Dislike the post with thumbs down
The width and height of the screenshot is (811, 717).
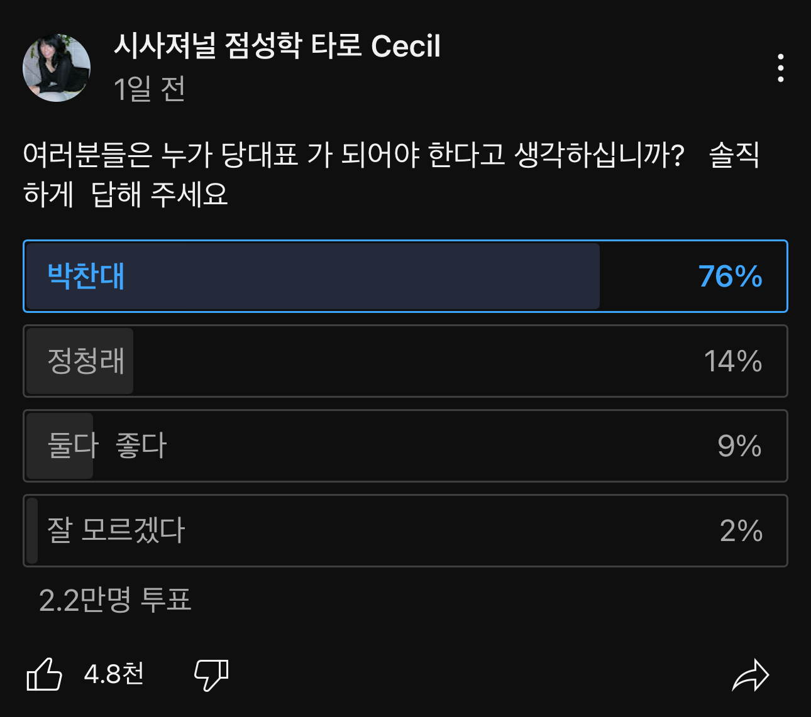point(211,675)
